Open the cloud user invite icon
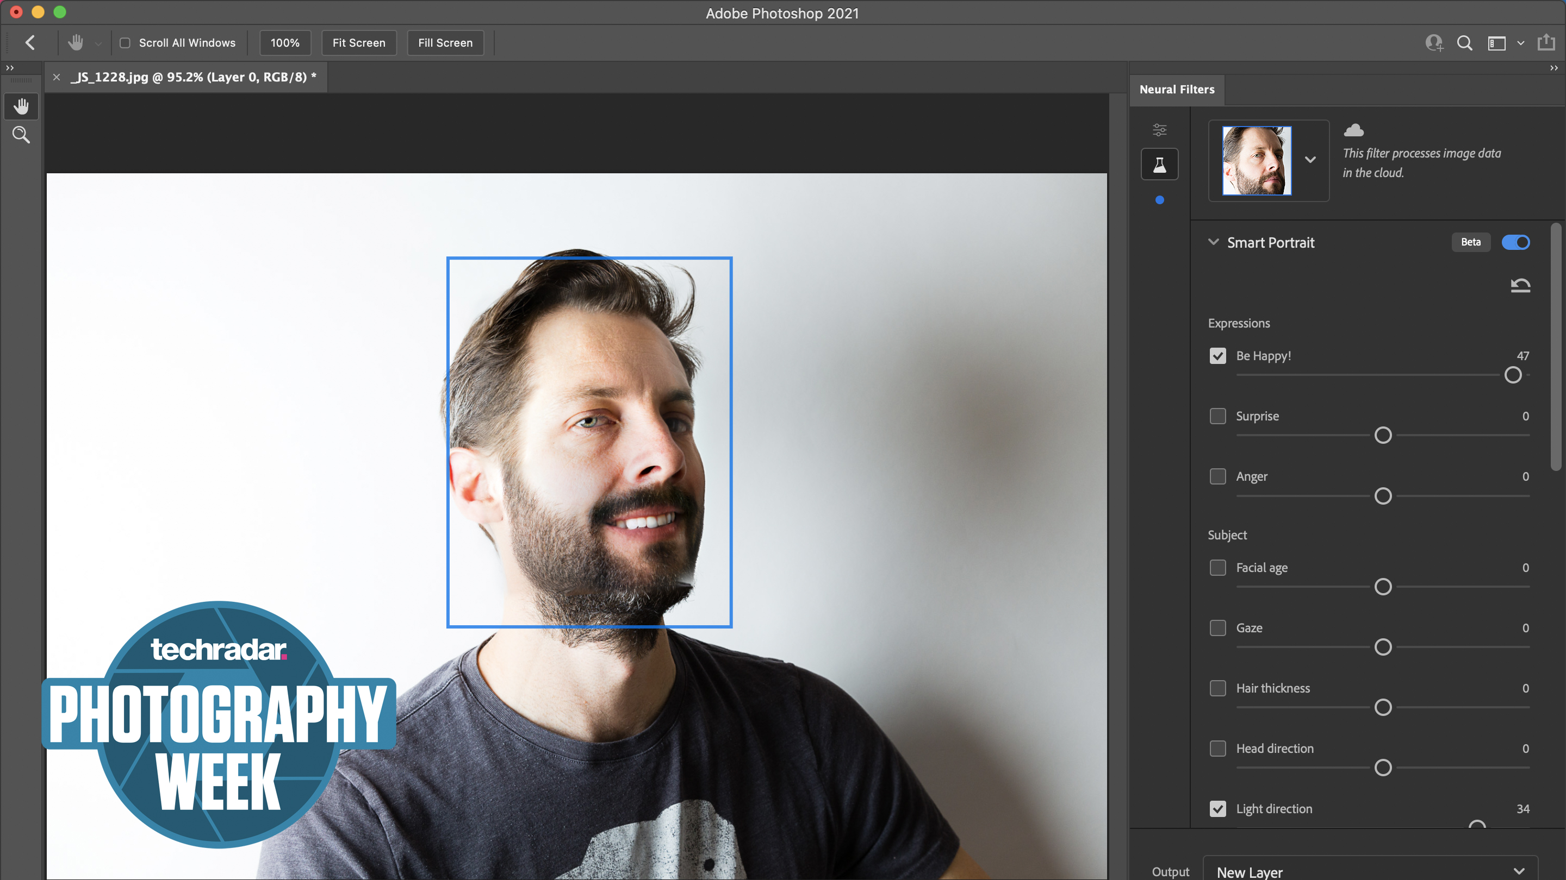 [x=1434, y=42]
